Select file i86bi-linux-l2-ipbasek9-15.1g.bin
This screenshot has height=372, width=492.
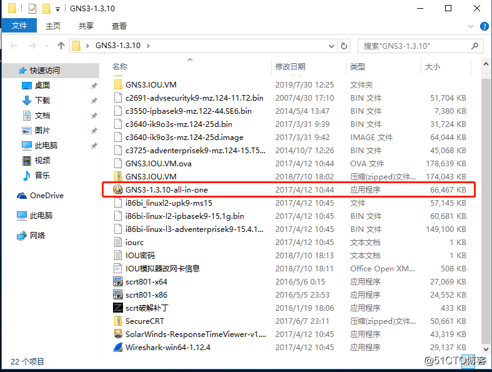point(185,216)
